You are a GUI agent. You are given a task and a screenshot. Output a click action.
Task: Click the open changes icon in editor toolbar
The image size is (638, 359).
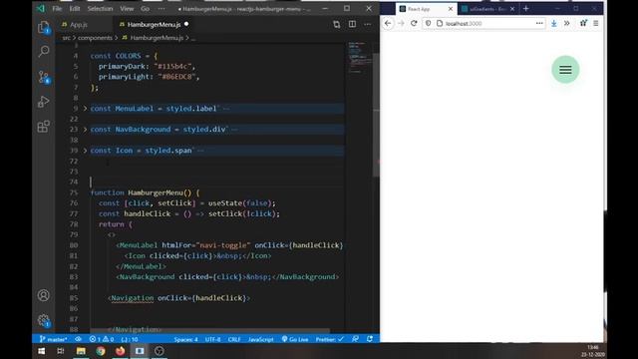[337, 24]
